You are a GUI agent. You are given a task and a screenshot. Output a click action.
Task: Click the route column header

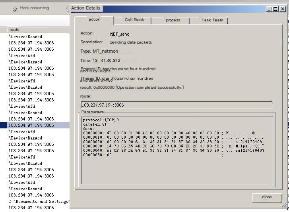(38, 30)
